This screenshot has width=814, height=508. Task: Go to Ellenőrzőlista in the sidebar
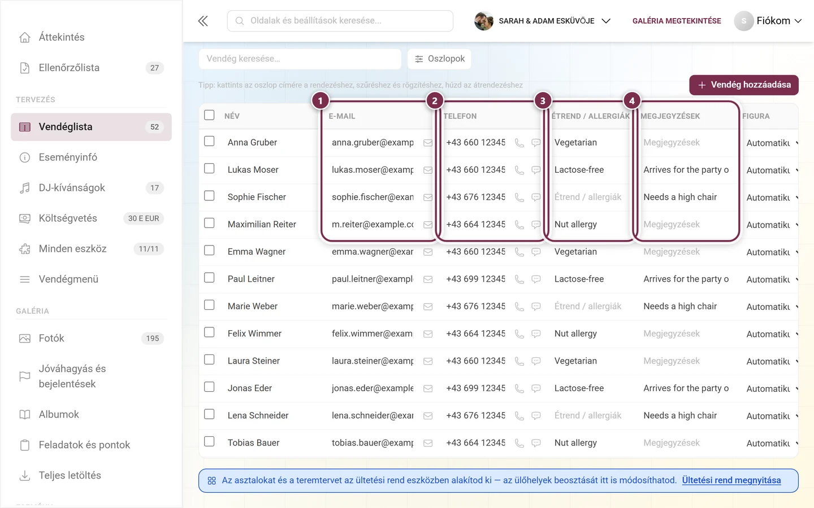click(x=91, y=68)
